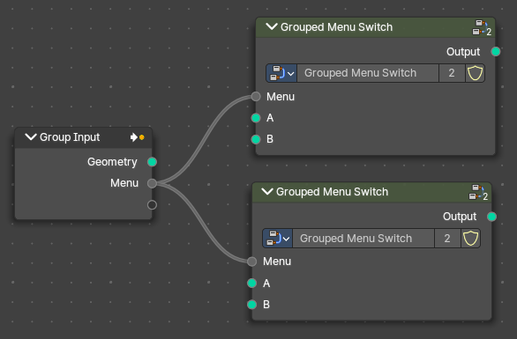This screenshot has width=517, height=339.
Task: Select lower Grouped Menu Switch header title
Action: click(x=332, y=192)
